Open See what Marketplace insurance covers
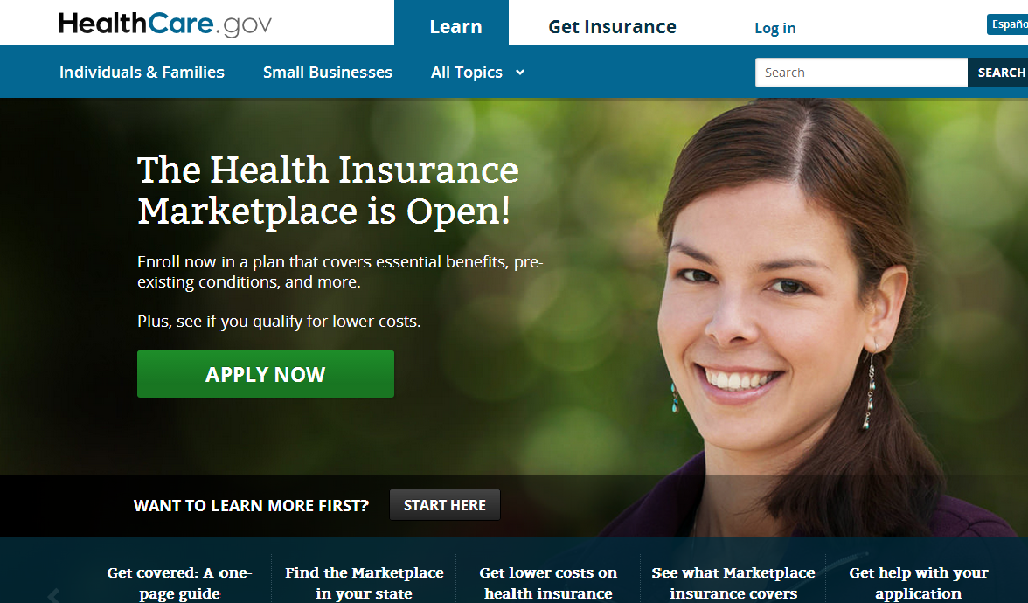This screenshot has width=1028, height=603. [x=733, y=583]
